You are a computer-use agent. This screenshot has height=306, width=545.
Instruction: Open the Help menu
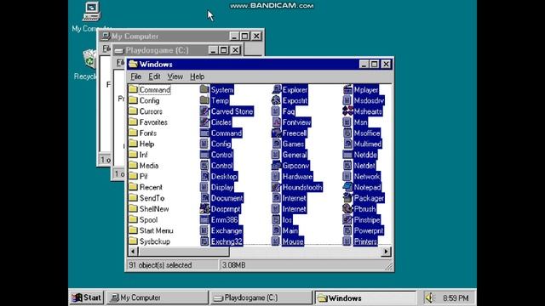click(x=197, y=76)
